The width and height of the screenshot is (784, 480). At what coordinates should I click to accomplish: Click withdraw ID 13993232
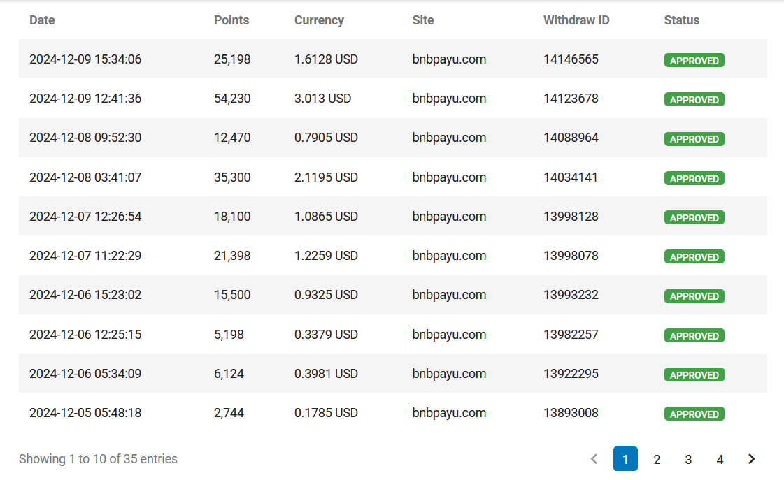point(571,295)
